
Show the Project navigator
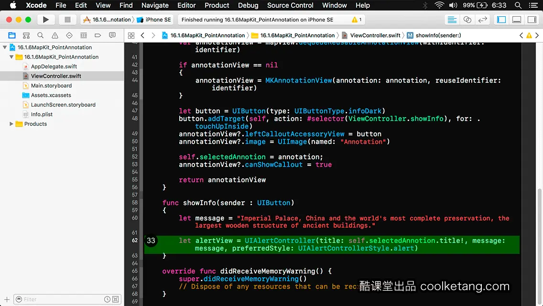tap(12, 35)
